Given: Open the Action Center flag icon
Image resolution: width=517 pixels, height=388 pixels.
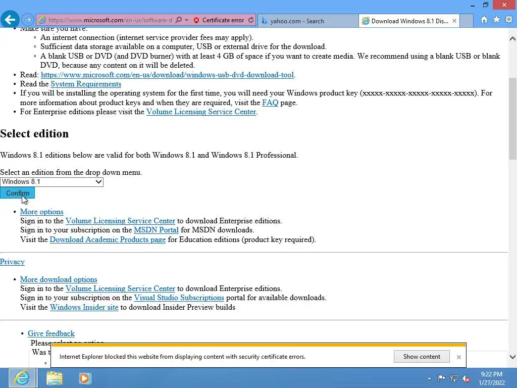Looking at the screenshot, I should coord(441,378).
